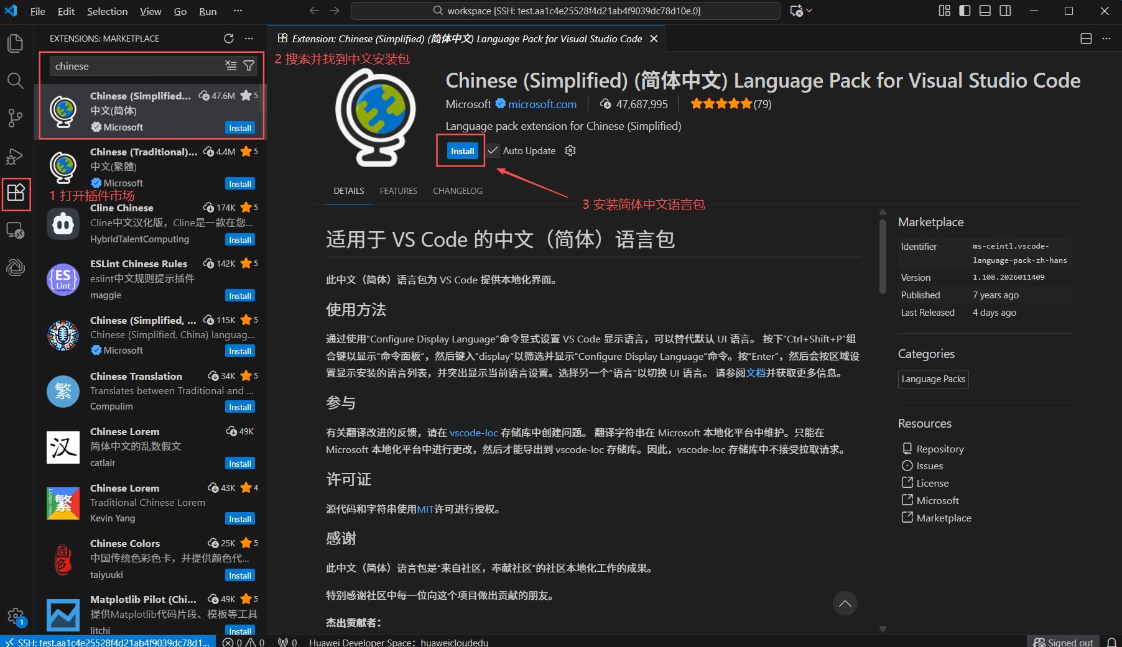Switch to the FEATURES tab
This screenshot has height=647, width=1122.
pos(399,191)
